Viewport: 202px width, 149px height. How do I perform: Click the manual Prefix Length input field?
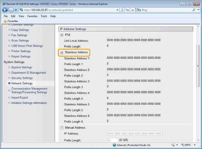pyautogui.click(x=112, y=140)
